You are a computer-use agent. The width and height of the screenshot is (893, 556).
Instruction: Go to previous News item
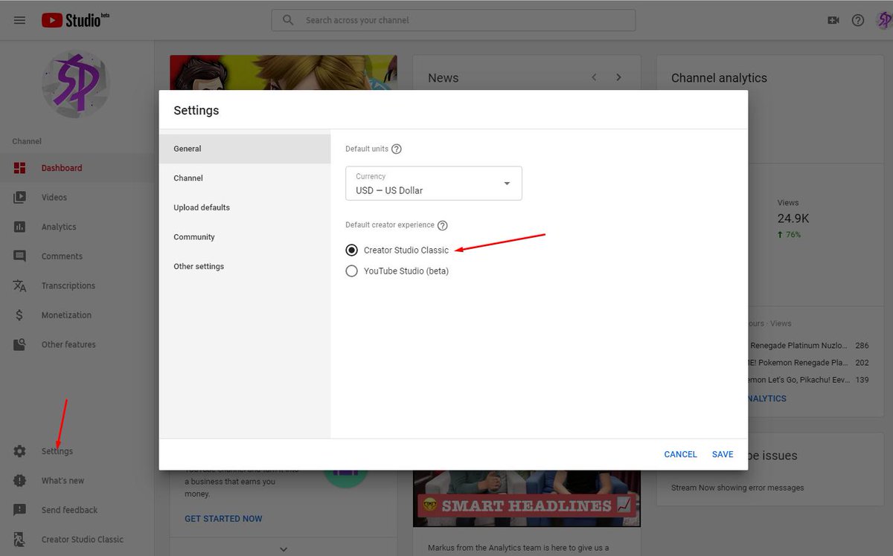[594, 77]
